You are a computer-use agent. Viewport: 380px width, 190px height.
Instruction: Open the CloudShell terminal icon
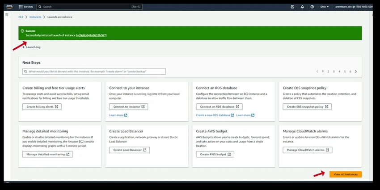tap(292, 7)
